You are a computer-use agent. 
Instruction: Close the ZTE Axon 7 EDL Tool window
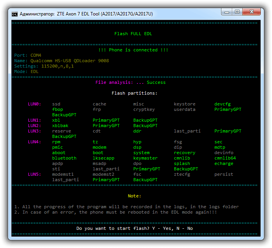252,12
